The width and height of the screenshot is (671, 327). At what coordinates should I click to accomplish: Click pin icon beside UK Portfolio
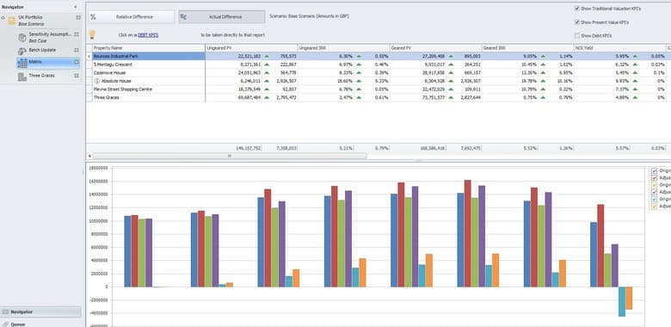point(78,17)
